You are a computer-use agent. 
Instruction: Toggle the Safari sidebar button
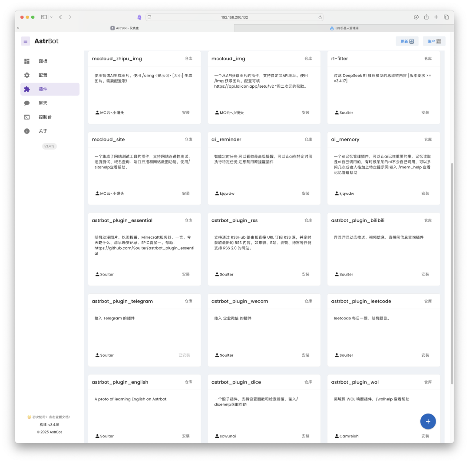coord(44,17)
